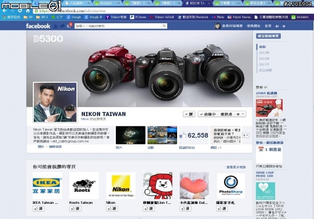Click the search magnifier icon
This screenshot has height=219, width=314.
(164, 26)
